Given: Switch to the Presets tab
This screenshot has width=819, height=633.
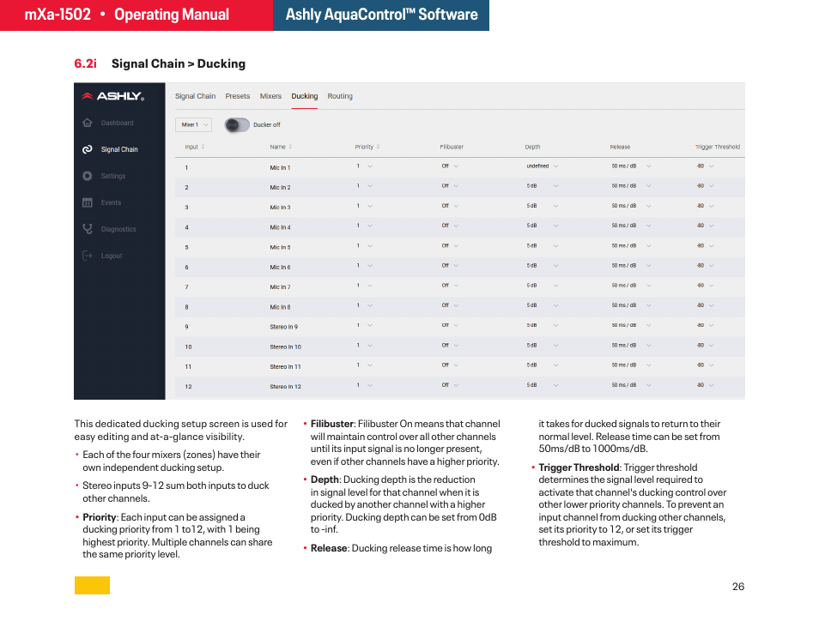Looking at the screenshot, I should [x=238, y=96].
